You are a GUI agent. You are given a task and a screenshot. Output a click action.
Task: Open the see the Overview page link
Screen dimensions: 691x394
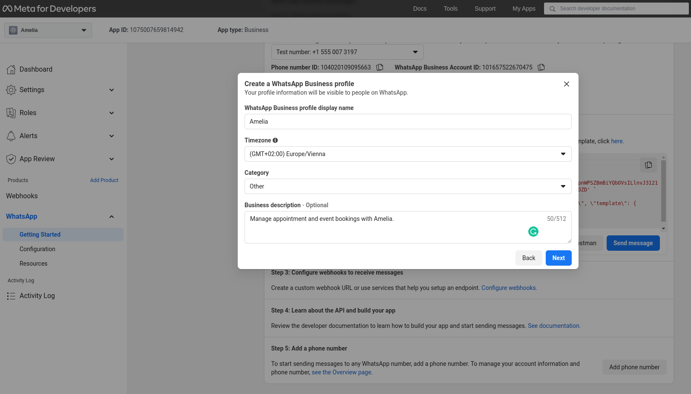[342, 372]
